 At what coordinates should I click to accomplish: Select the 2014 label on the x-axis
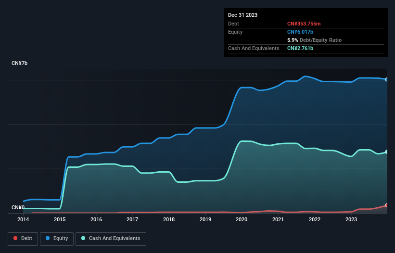click(x=23, y=219)
